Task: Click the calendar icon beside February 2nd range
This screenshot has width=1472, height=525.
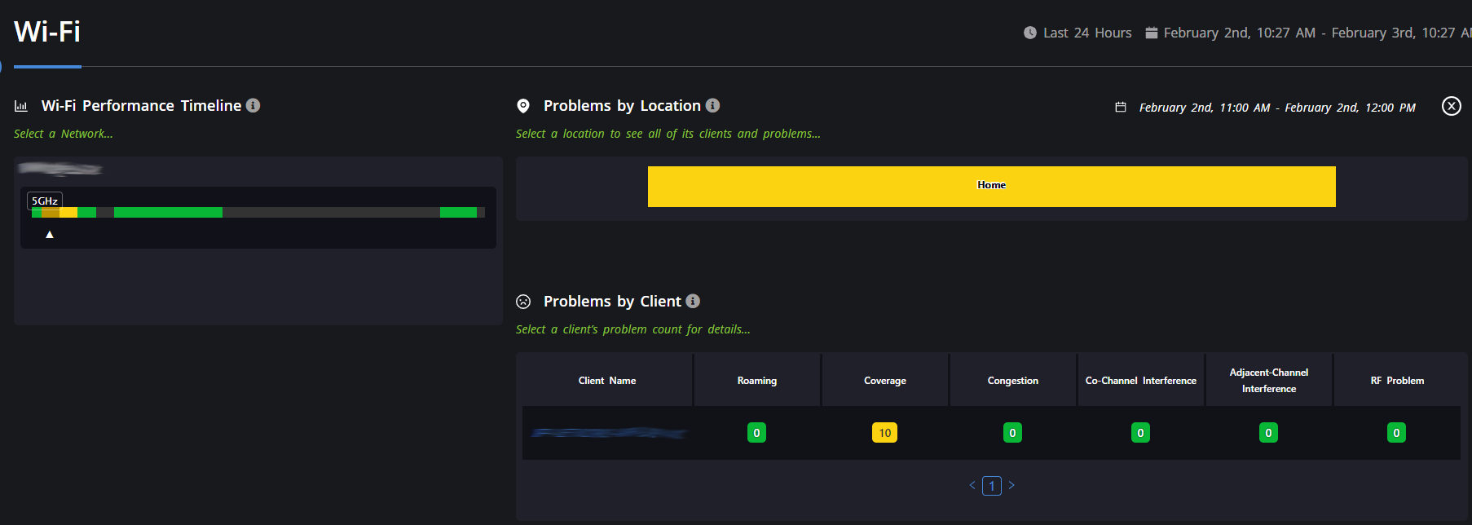Action: [1121, 108]
